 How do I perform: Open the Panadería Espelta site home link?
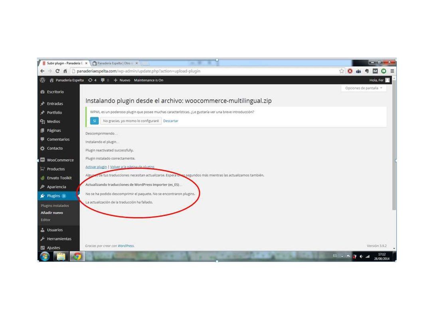pos(67,80)
